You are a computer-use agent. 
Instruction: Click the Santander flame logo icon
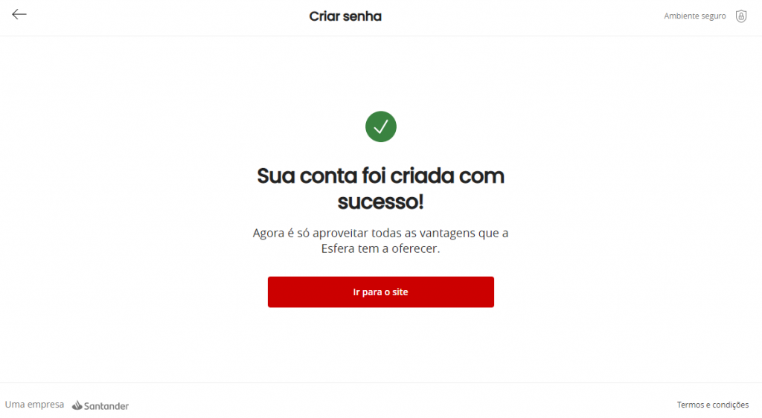pos(77,405)
